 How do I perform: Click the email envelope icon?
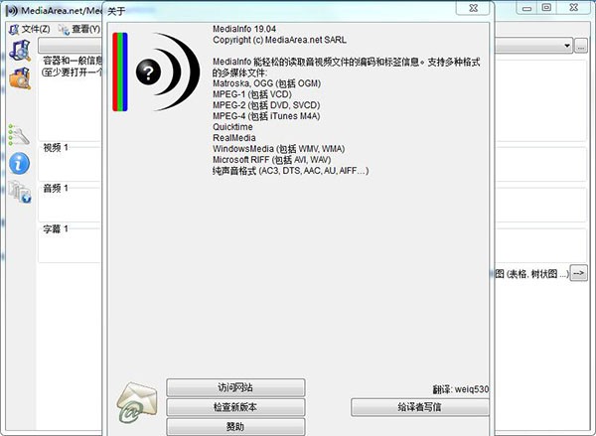click(x=136, y=402)
